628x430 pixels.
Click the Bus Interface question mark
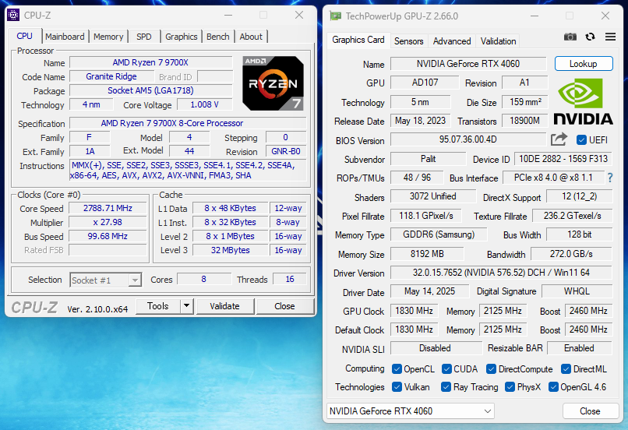(609, 178)
